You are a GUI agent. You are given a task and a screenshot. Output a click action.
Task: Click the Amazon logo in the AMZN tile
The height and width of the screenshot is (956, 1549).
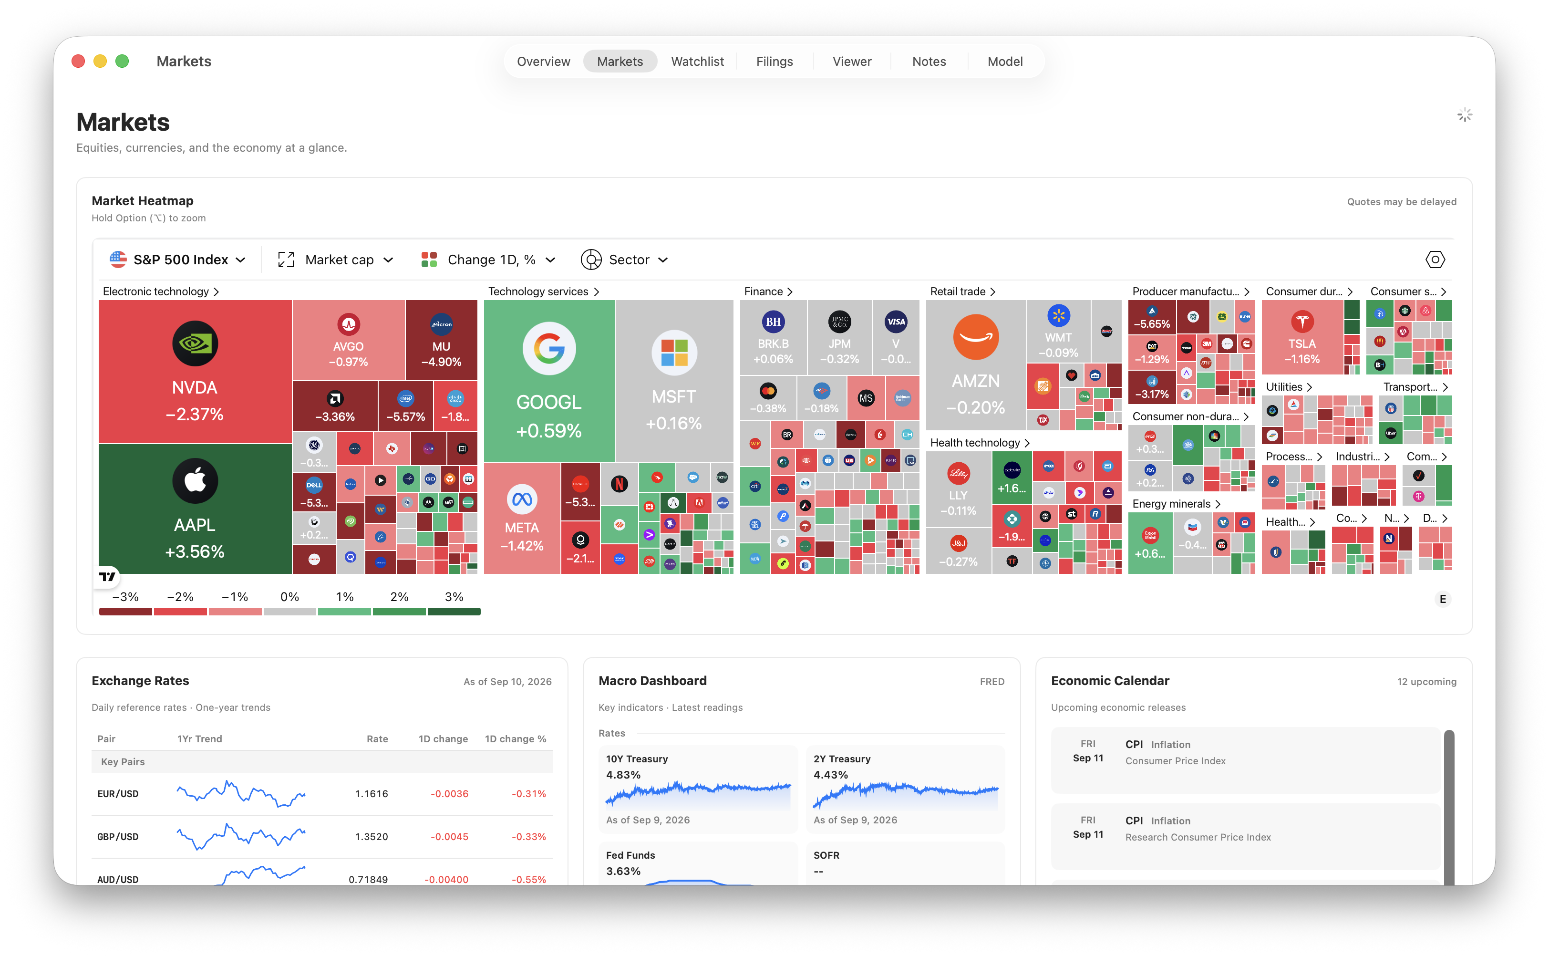coord(976,337)
